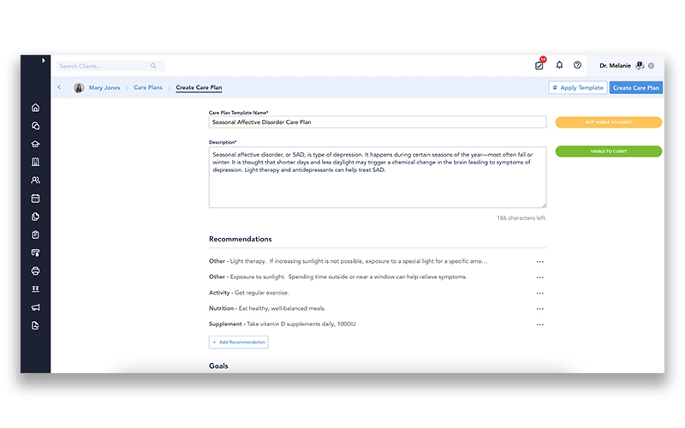This screenshot has width=685, height=428.
Task: Select the Create Care Plan breadcrumb
Action: click(x=199, y=88)
